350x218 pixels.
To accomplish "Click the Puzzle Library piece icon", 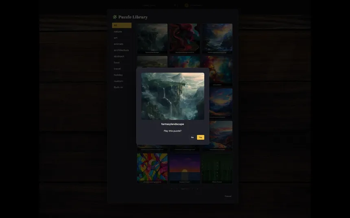I will coord(115,17).
